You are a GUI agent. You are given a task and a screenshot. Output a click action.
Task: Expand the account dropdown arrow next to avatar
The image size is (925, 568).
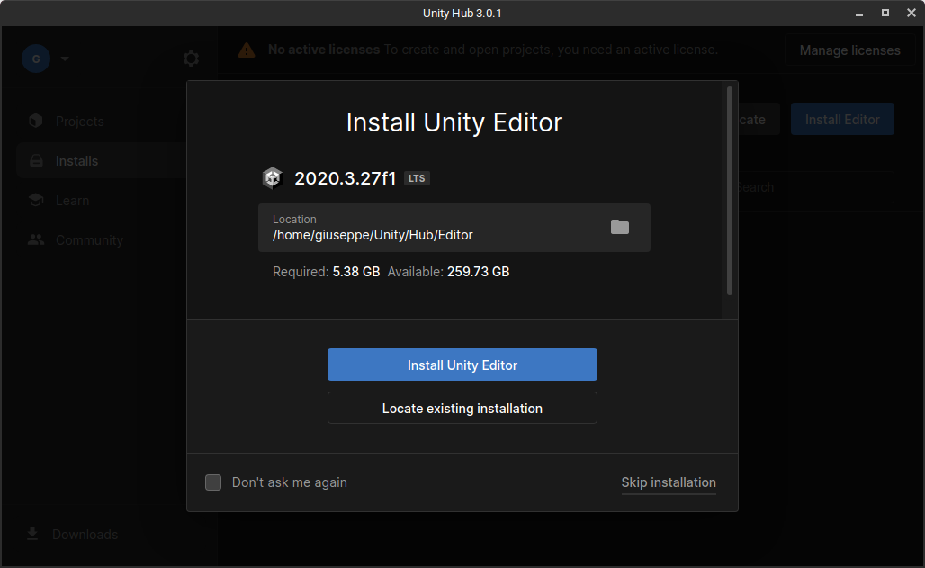point(63,58)
